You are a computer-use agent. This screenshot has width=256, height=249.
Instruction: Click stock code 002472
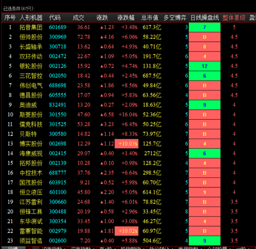58,57
